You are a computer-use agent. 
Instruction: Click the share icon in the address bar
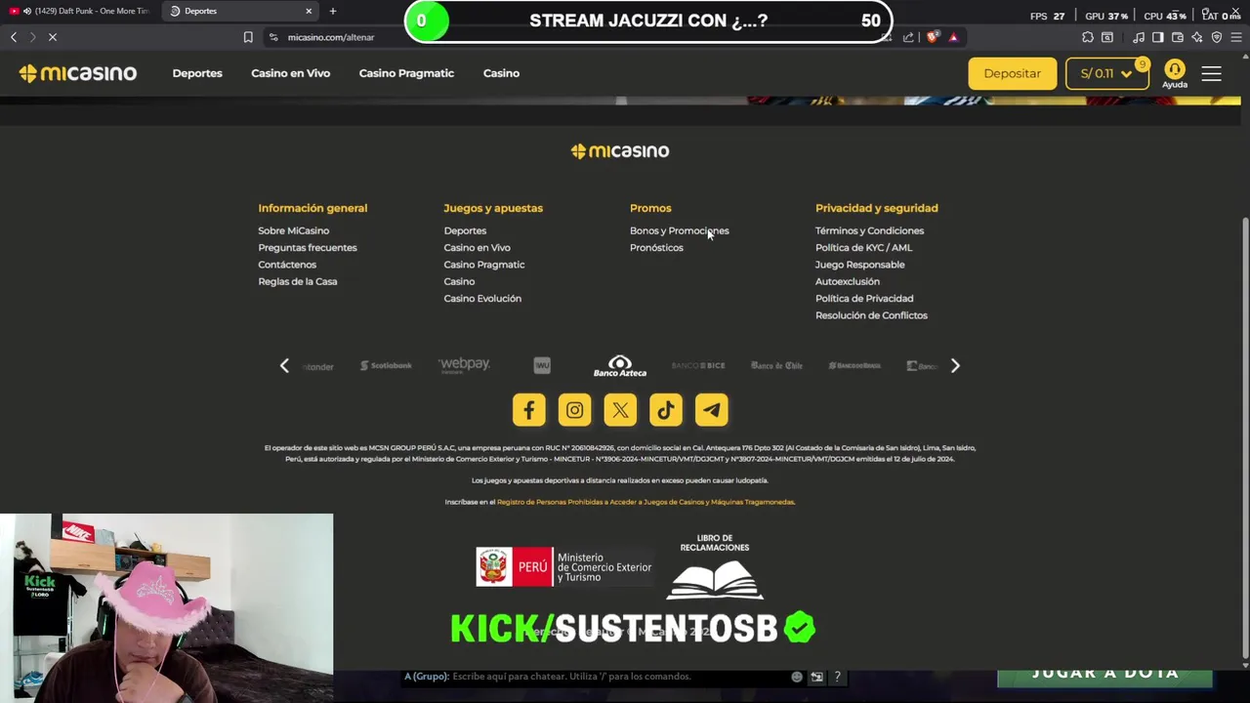point(908,37)
